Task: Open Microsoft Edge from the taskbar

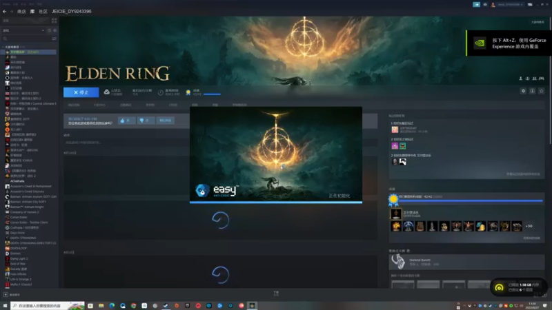Action: [x=112, y=306]
